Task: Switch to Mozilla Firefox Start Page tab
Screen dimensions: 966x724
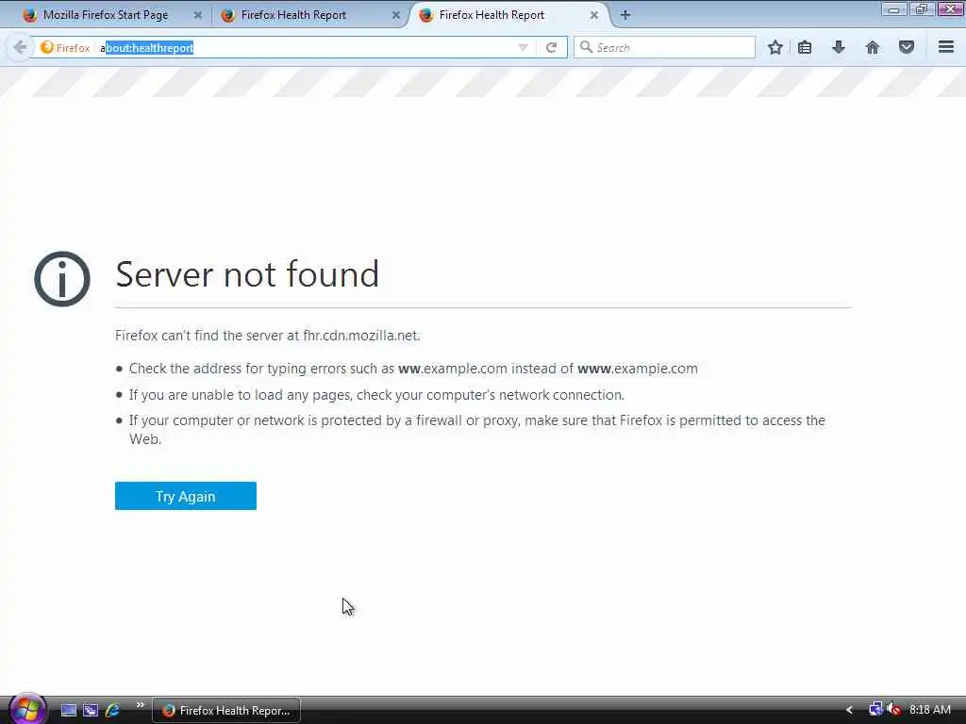Action: [106, 15]
